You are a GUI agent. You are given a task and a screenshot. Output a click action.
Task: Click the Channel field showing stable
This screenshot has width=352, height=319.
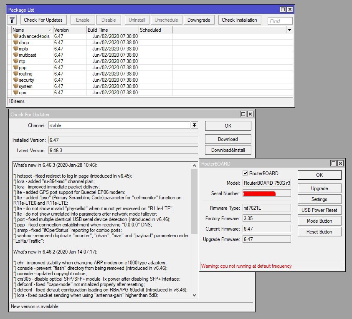point(119,126)
